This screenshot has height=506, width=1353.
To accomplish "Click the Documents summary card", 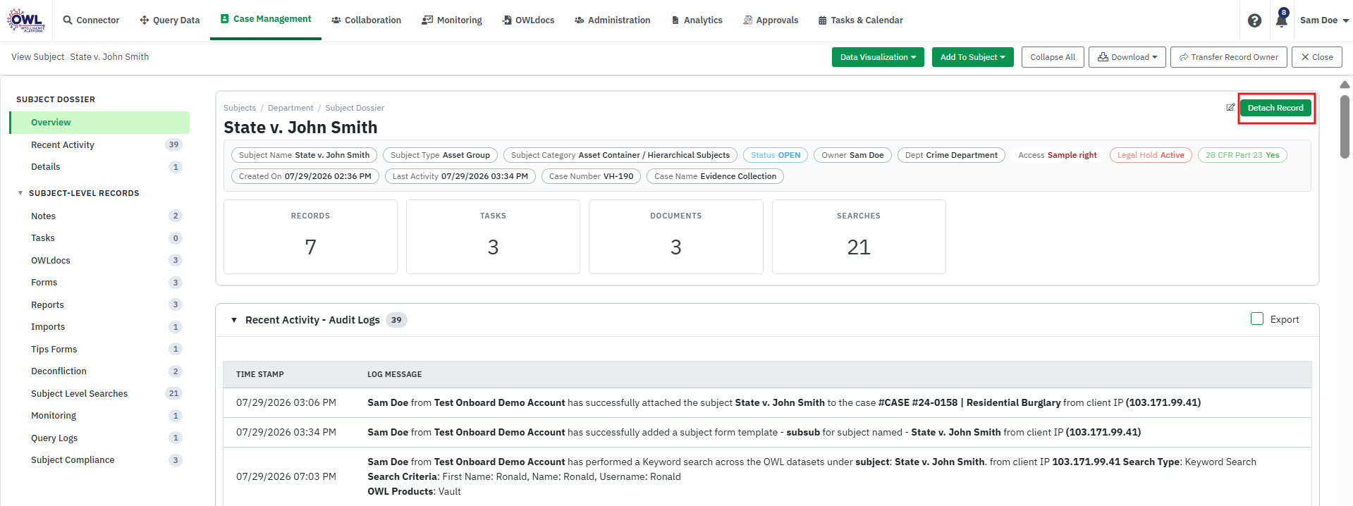I will pos(676,237).
